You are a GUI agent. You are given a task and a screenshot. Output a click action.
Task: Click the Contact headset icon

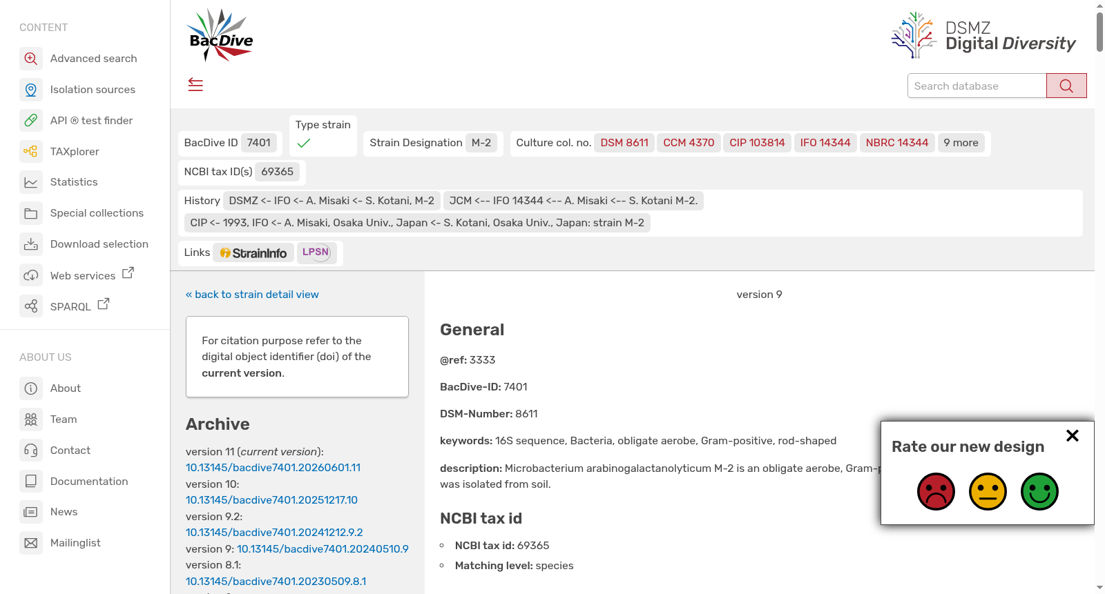31,451
